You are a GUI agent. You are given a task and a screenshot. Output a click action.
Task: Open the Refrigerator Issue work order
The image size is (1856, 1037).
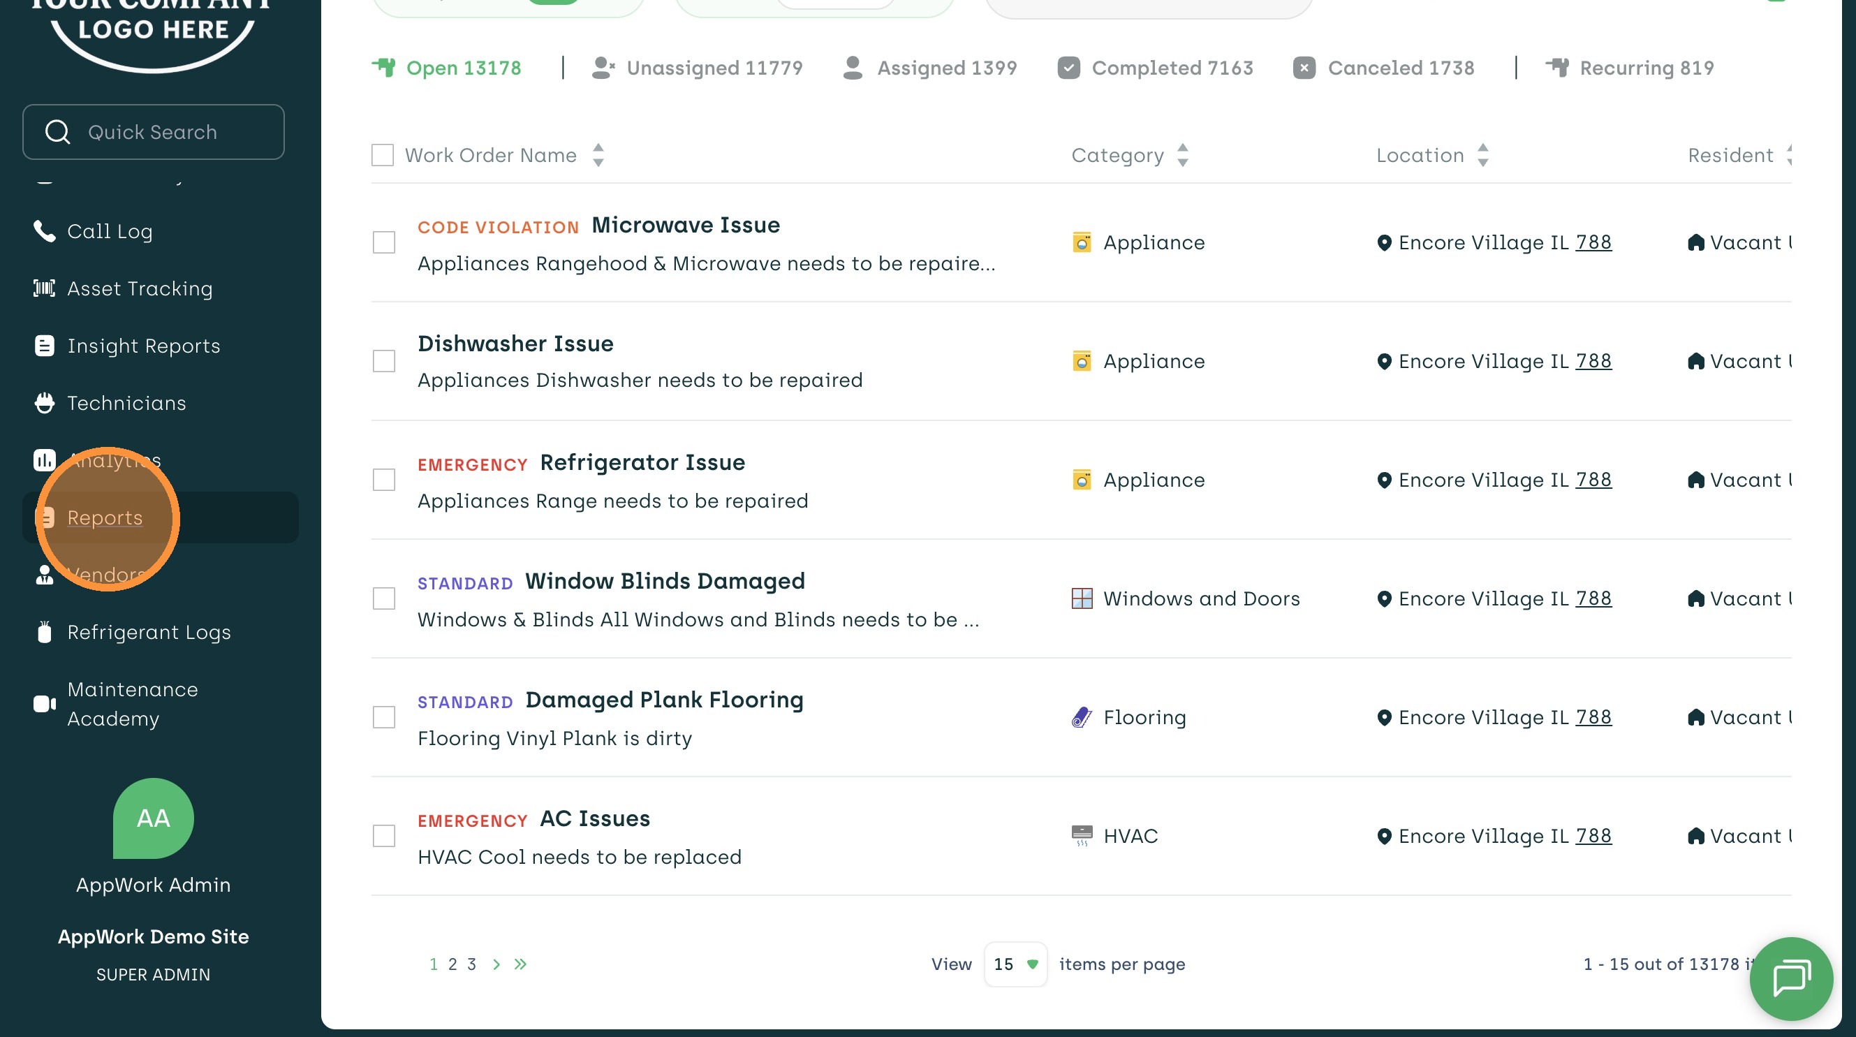coord(642,463)
